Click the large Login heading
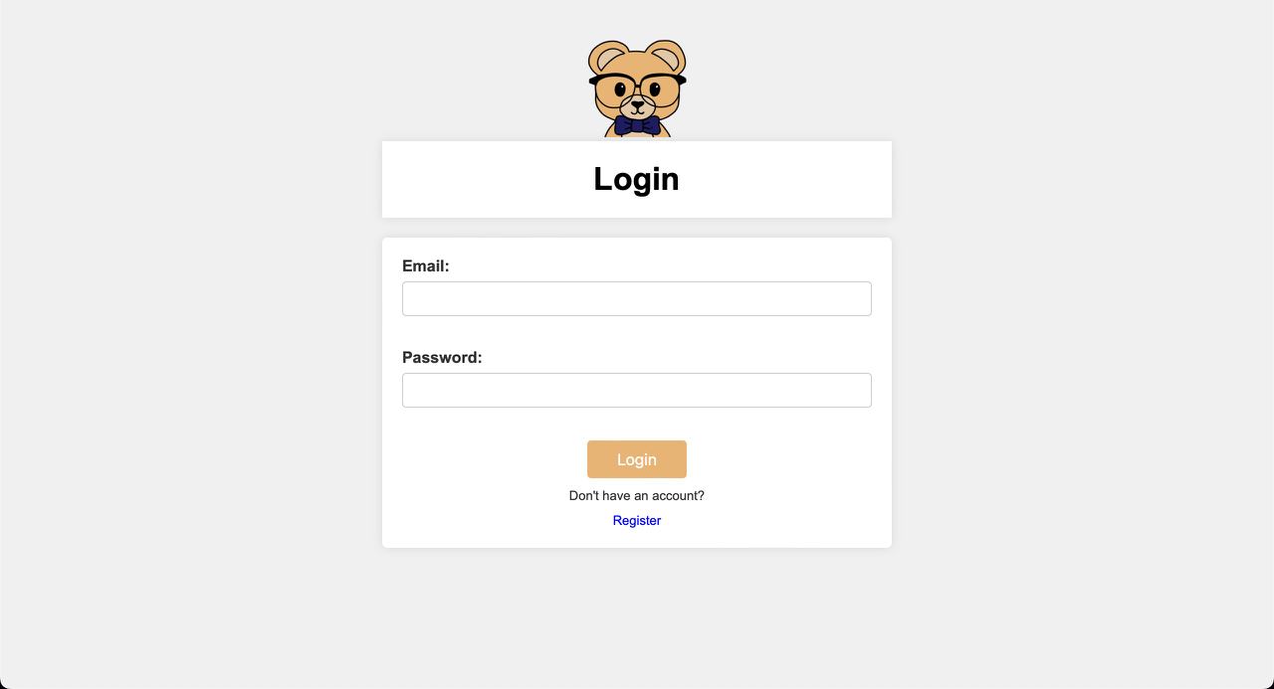Screen dimensions: 1274x689 click(x=637, y=179)
